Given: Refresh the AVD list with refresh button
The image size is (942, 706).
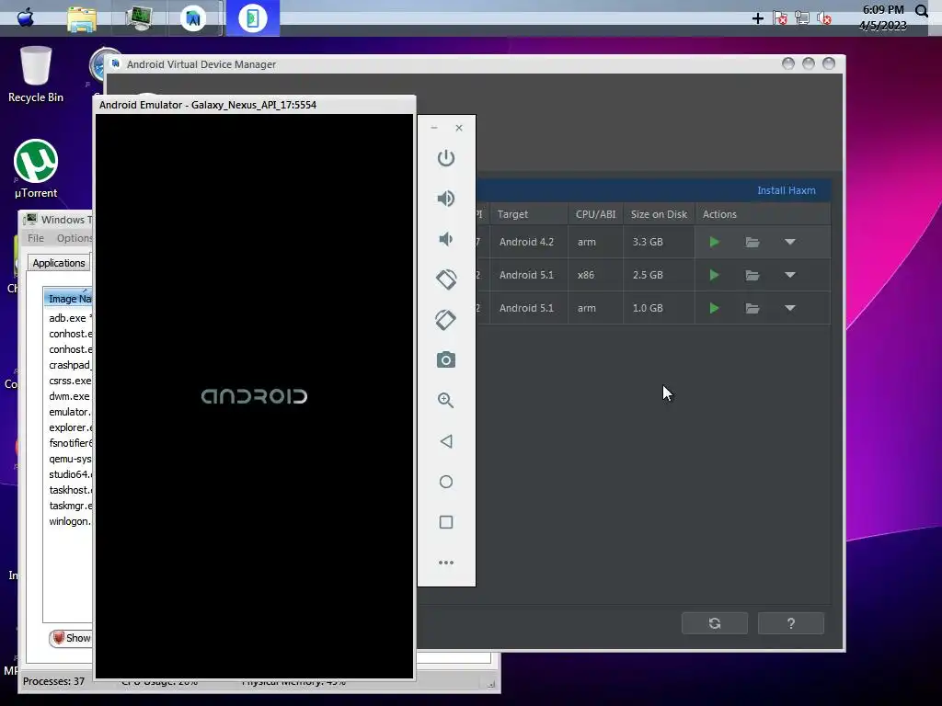Looking at the screenshot, I should 714,623.
